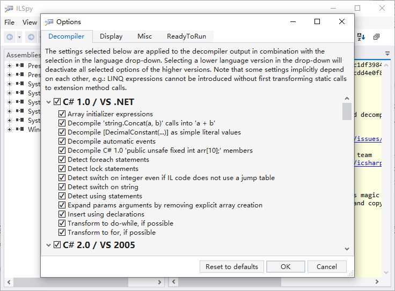The height and width of the screenshot is (291, 395).
Task: Click the Options dialog title icon
Action: point(49,22)
